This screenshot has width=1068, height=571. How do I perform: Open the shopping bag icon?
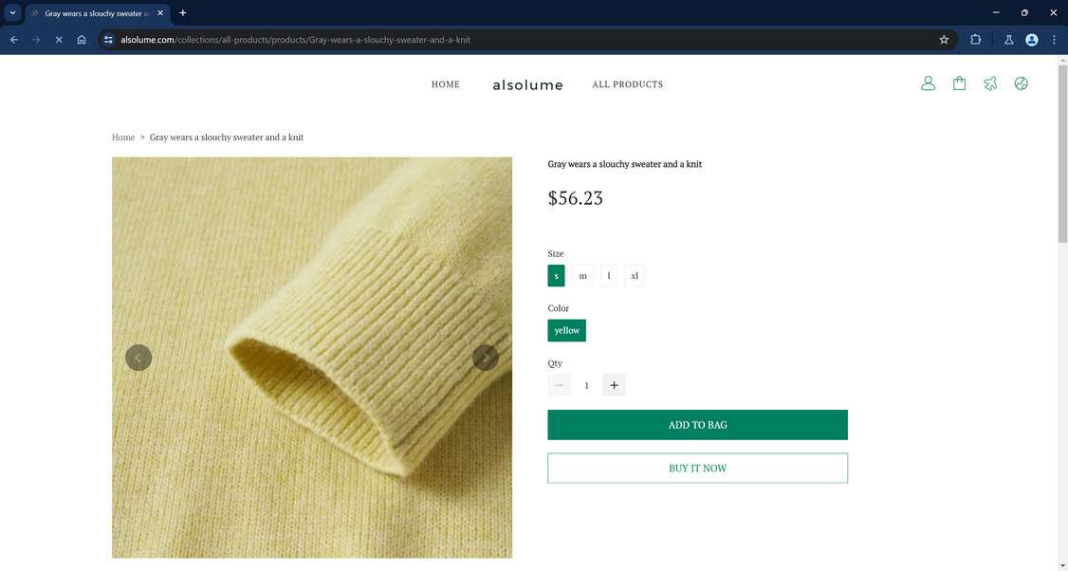pos(959,83)
